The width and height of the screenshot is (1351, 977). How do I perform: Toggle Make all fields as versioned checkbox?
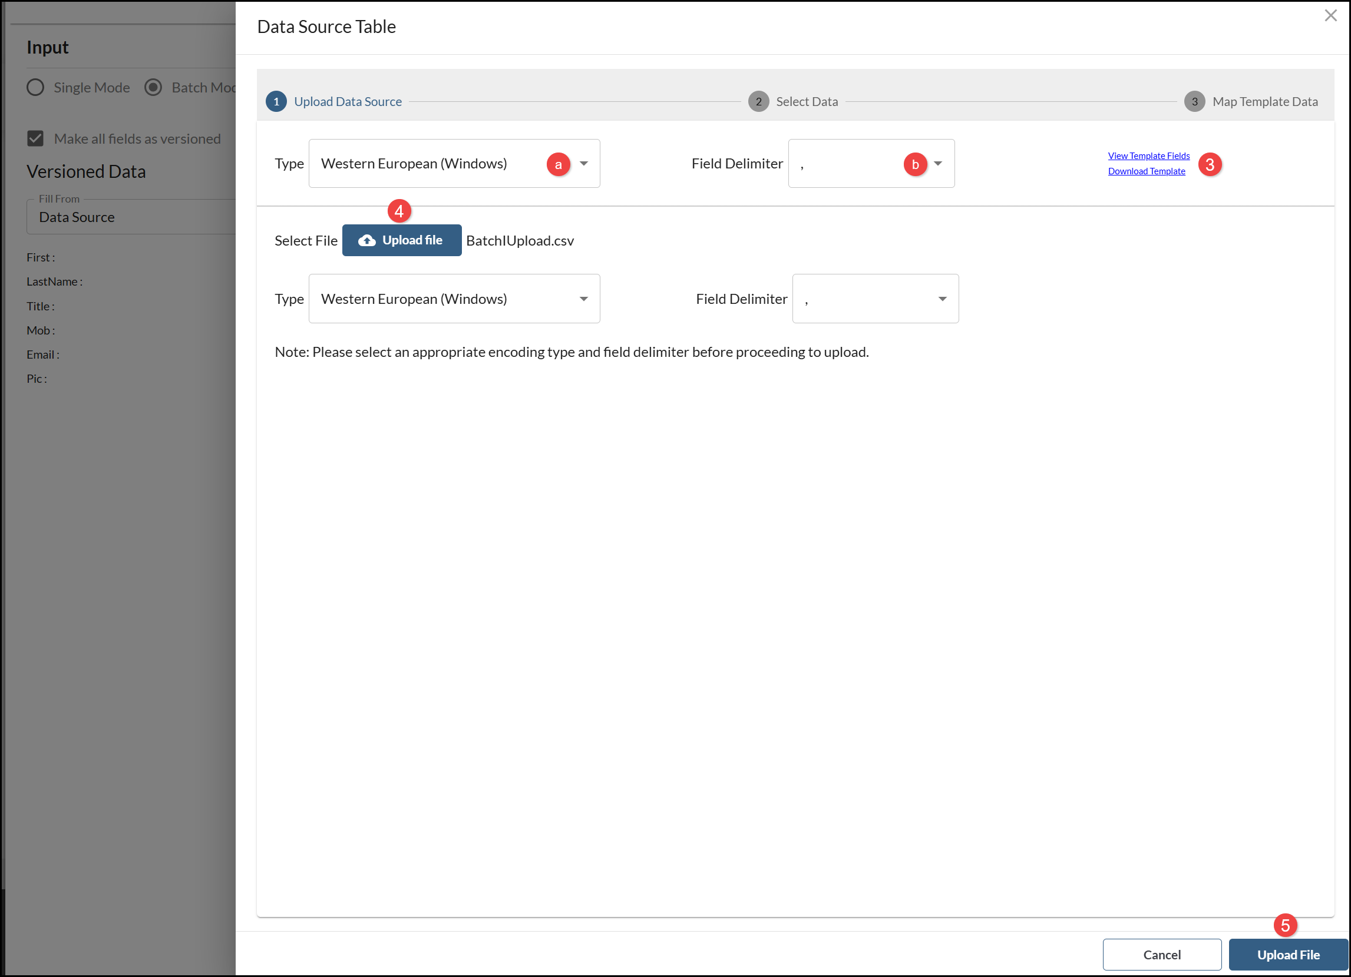36,139
